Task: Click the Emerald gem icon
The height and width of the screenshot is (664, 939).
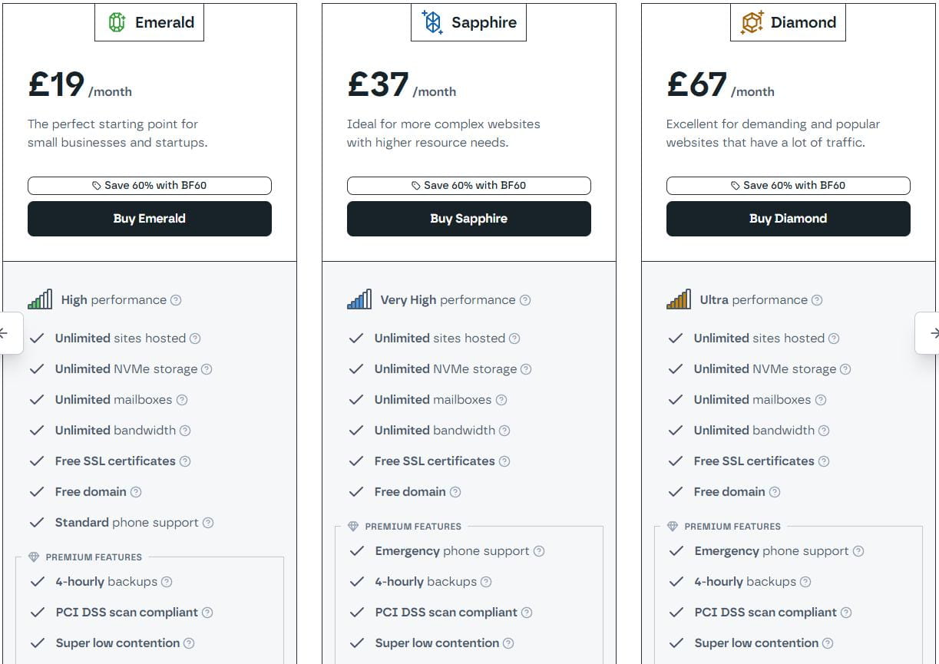Action: 117,23
